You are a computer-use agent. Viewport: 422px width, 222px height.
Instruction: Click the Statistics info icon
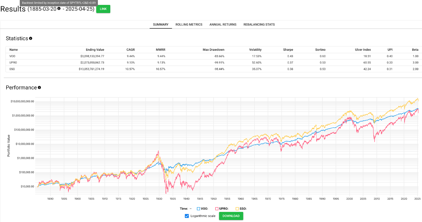tap(31, 38)
